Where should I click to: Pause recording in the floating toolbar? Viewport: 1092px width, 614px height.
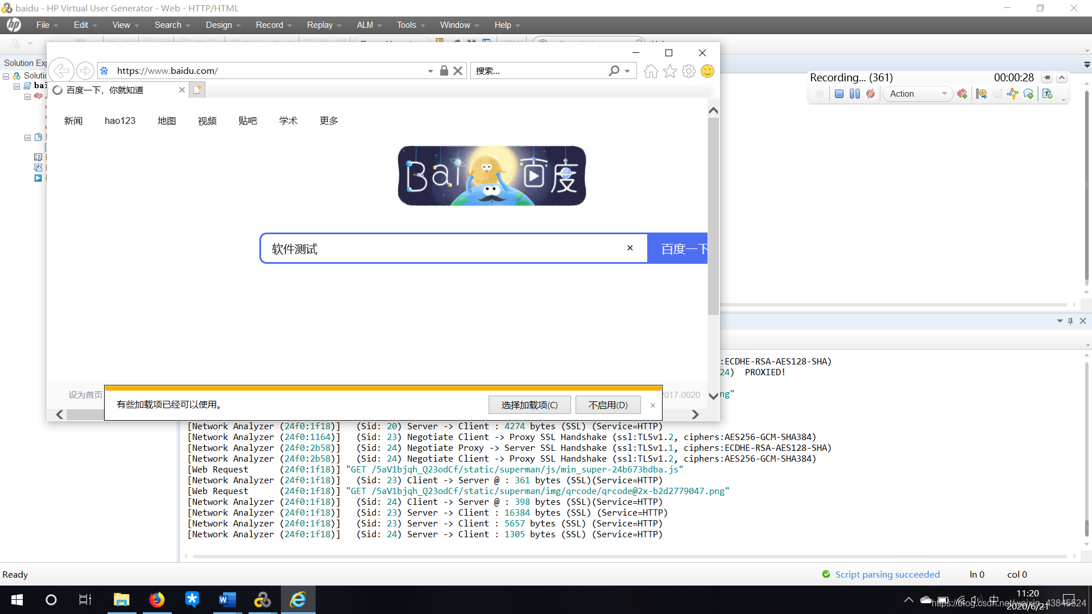pyautogui.click(x=854, y=94)
